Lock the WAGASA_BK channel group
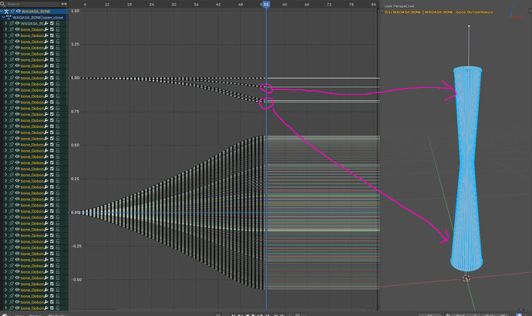Screen dimensions: 532x316 click(x=58, y=23)
